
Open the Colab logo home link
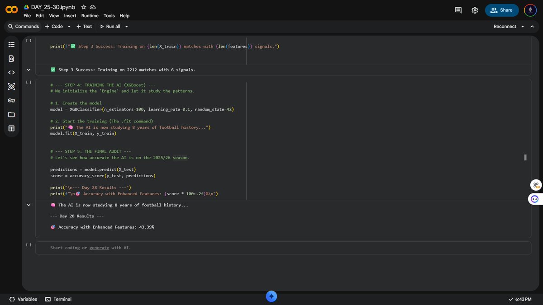tap(11, 10)
